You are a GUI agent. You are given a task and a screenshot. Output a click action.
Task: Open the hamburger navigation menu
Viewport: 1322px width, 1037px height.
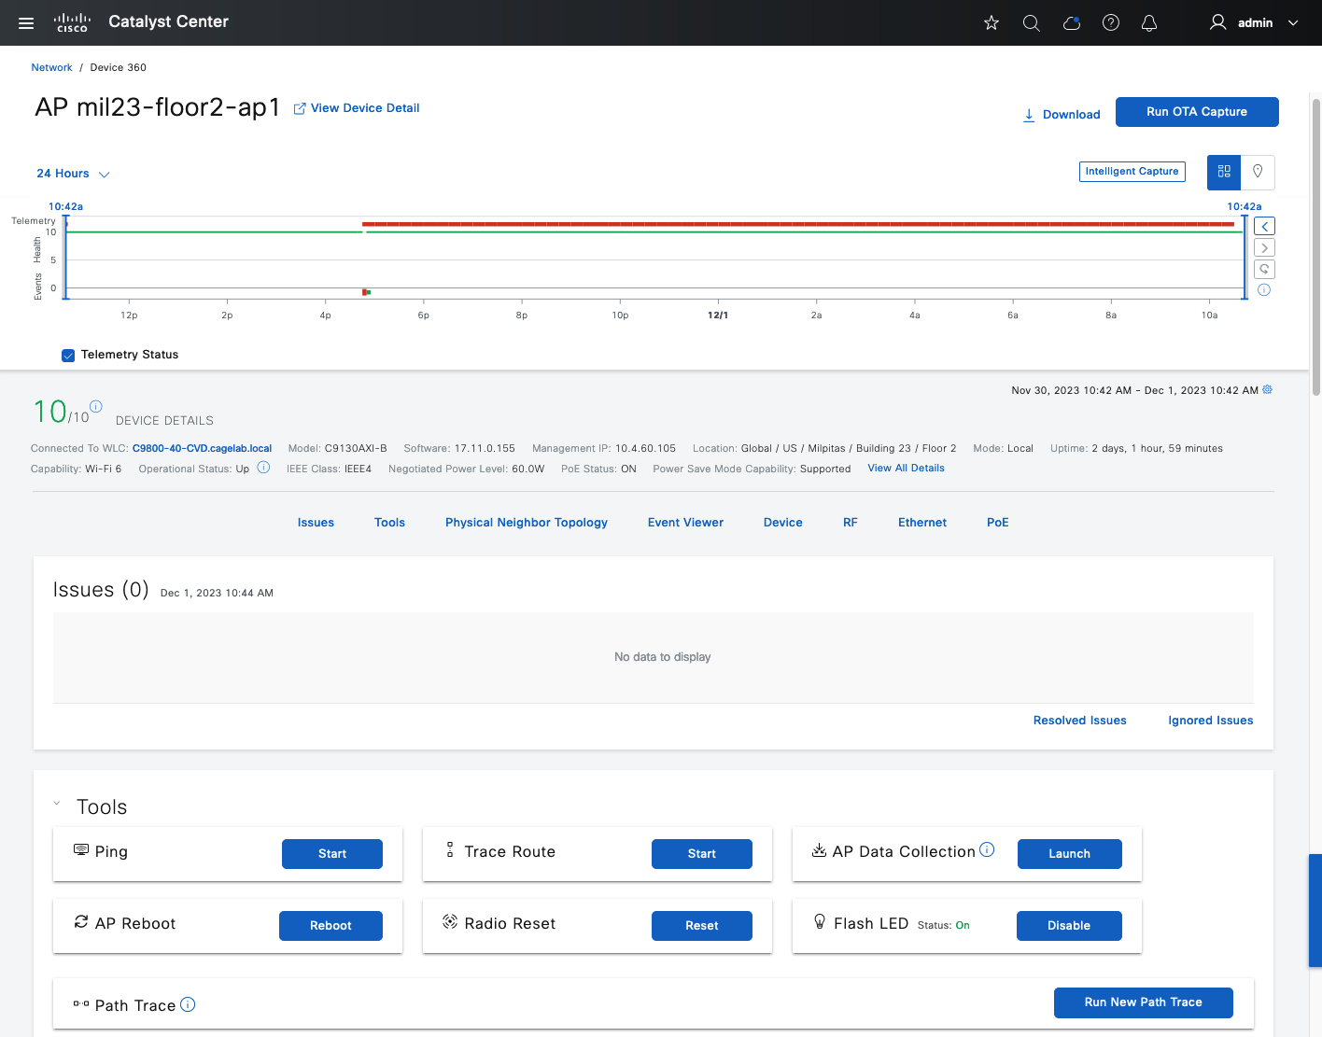coord(26,23)
